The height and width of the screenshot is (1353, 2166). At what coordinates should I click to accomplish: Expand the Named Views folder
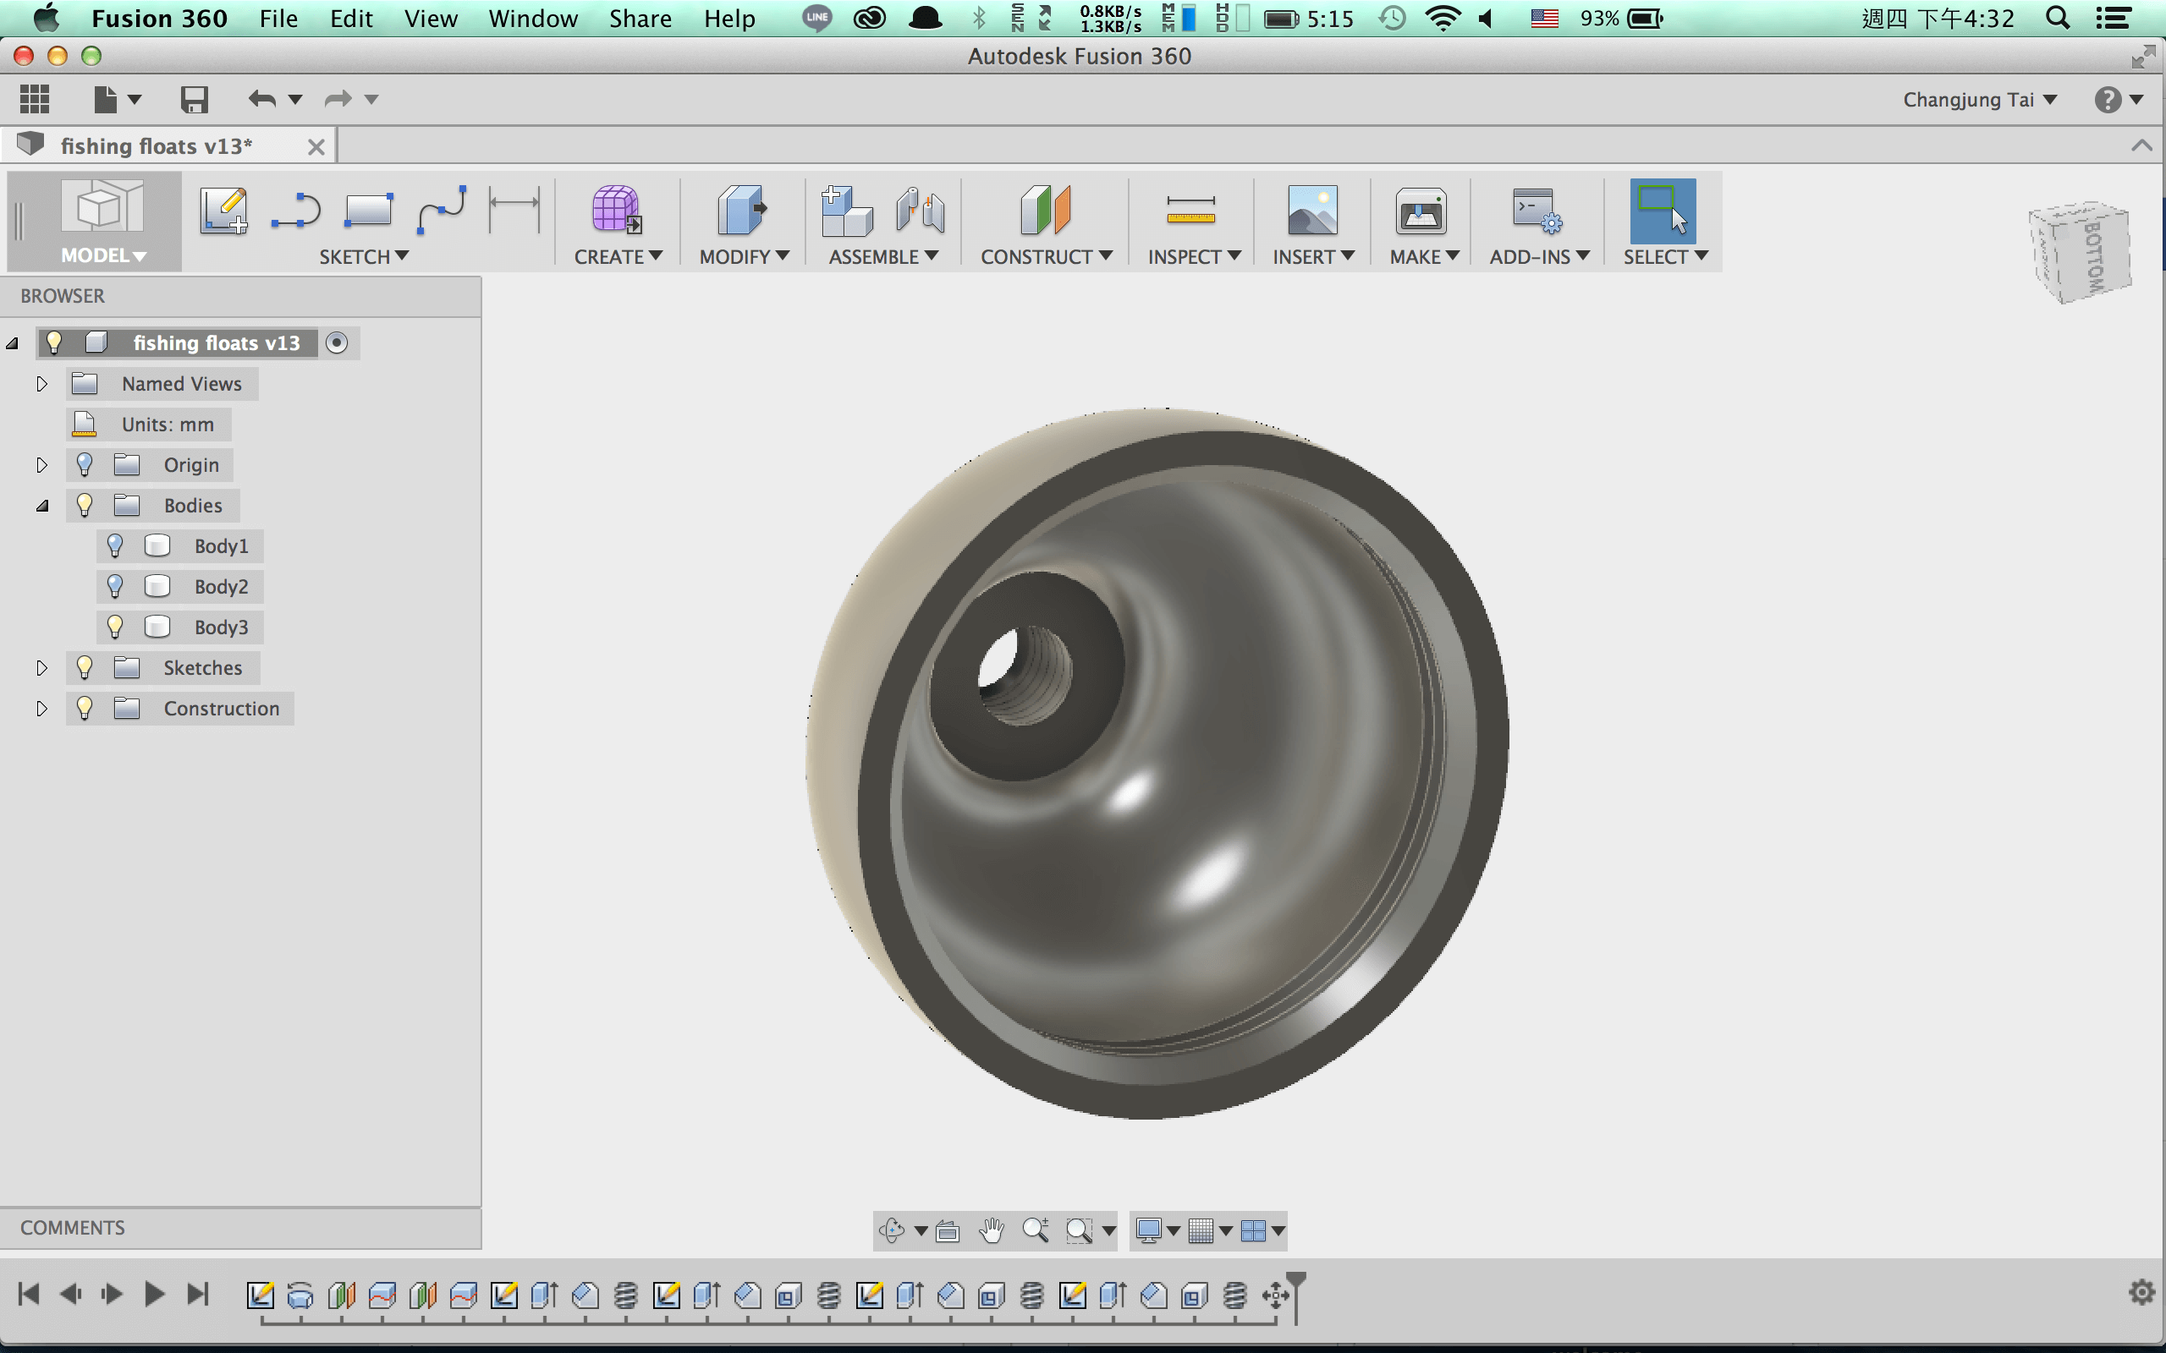(x=41, y=384)
